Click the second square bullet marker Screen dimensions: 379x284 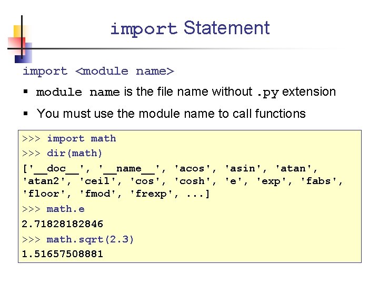pos(26,113)
